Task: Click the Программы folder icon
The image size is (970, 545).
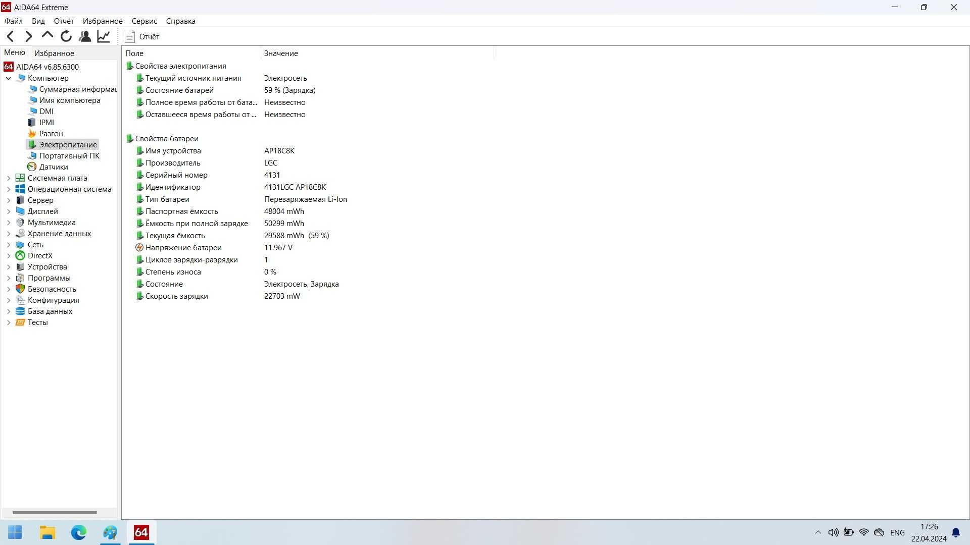Action: (20, 278)
